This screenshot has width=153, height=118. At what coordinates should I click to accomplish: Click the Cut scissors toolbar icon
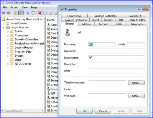pos(28,13)
